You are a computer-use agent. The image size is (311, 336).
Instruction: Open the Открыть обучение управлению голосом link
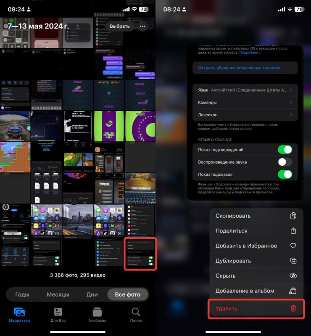[239, 68]
